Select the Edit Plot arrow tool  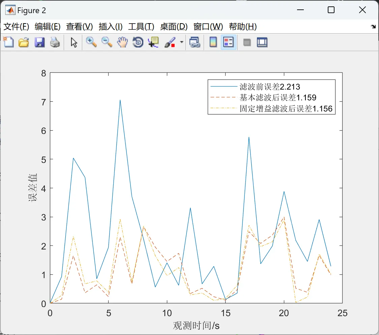[74, 42]
